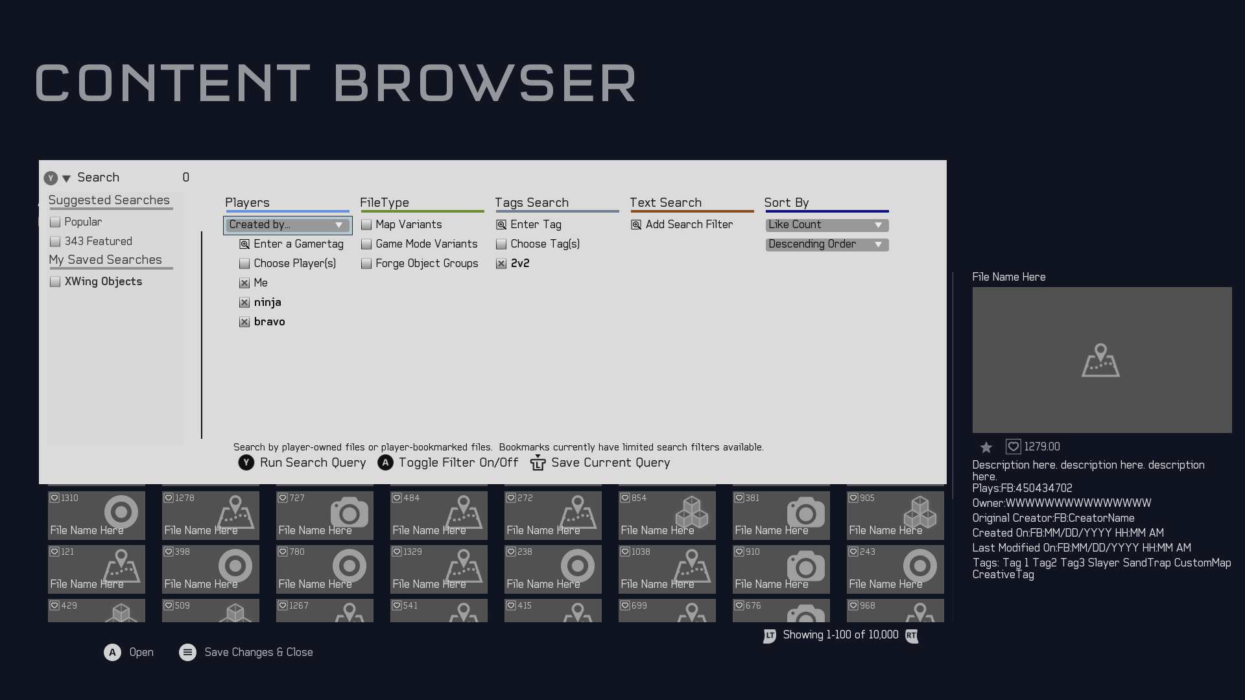Open the forge objects tile with 854 likes
This screenshot has width=1245, height=700.
point(667,515)
